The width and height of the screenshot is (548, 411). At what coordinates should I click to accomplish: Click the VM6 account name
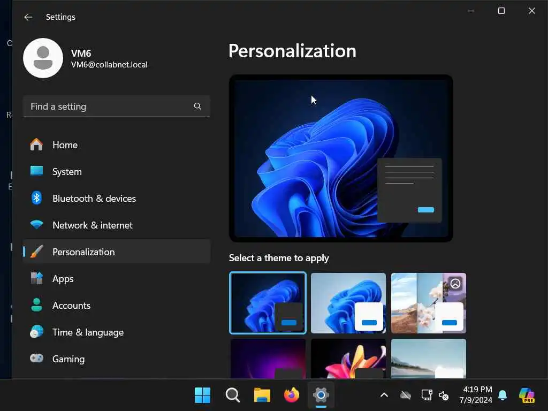click(81, 53)
